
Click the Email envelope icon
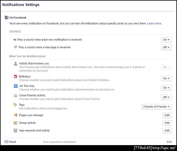coord(6,142)
